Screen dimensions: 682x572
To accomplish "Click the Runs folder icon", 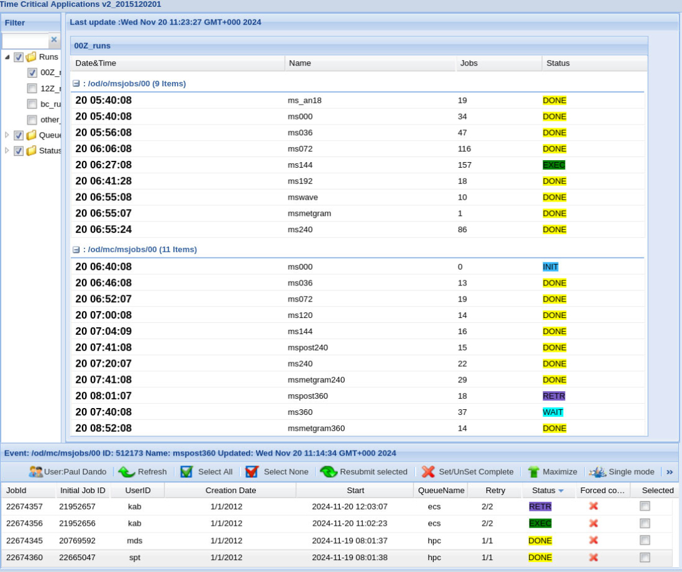I will [31, 57].
